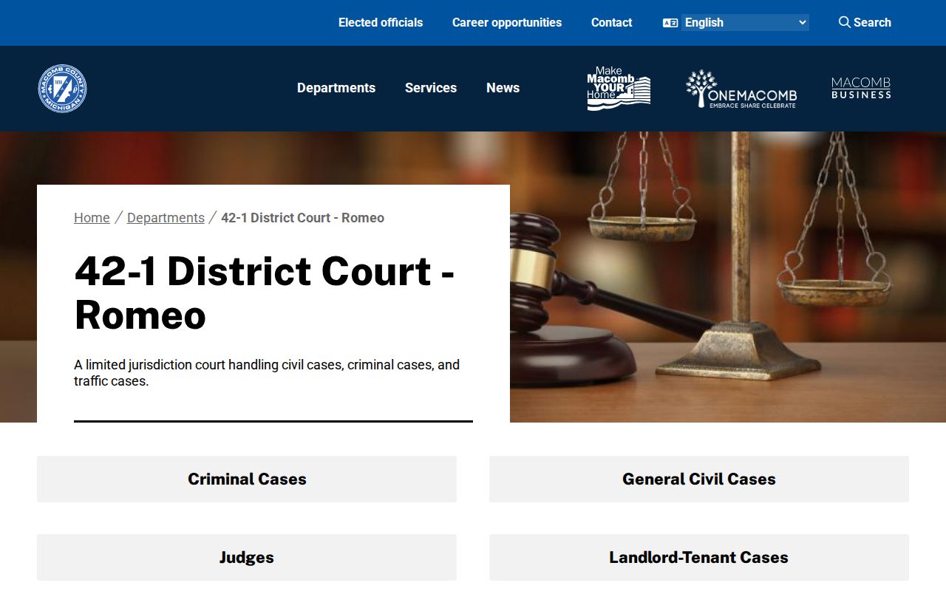Open the Services menu

[431, 88]
